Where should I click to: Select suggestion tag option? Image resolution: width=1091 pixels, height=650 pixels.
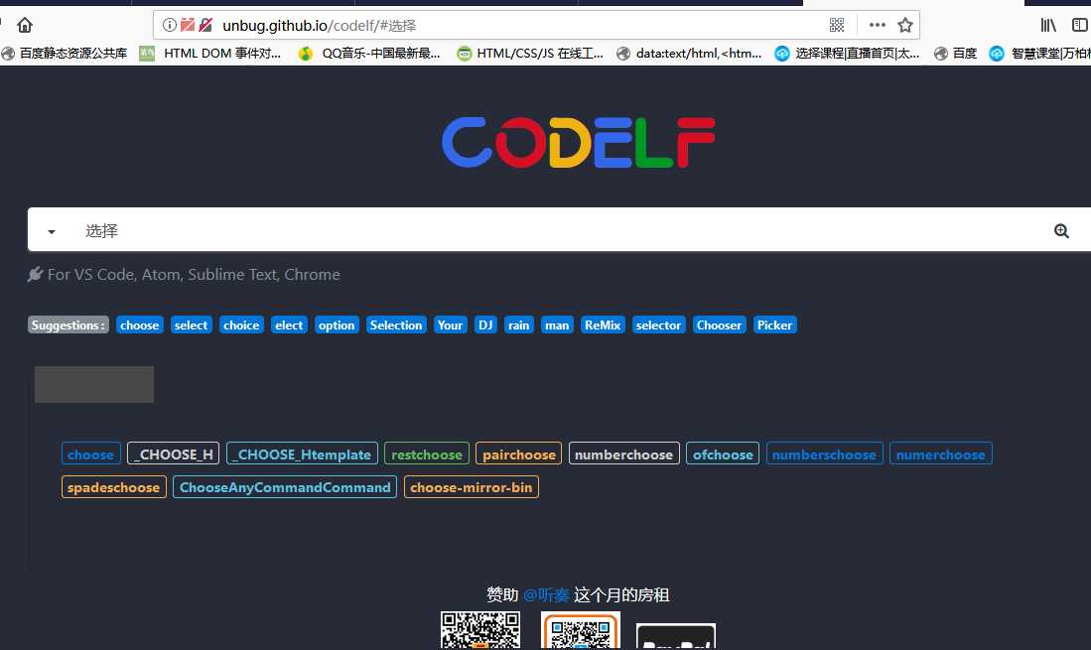point(337,325)
